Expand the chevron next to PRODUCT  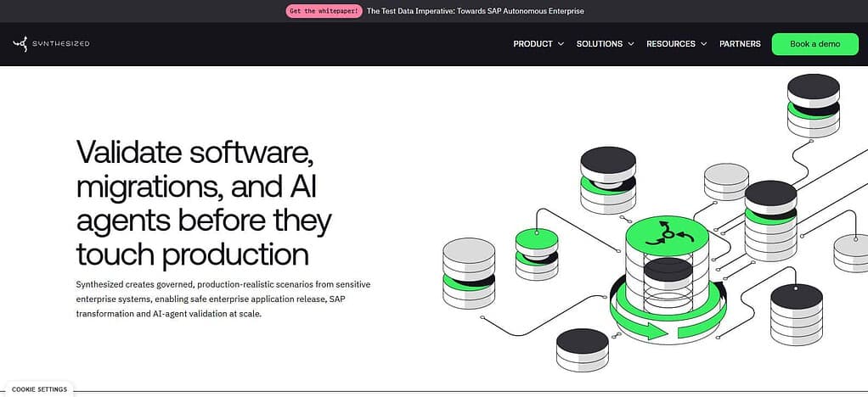[561, 43]
